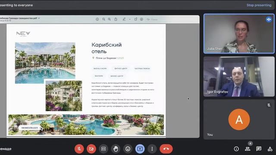Click the muted mic icon on 'You' tile
Image resolution: width=276 pixels, height=155 pixels.
pyautogui.click(x=269, y=105)
